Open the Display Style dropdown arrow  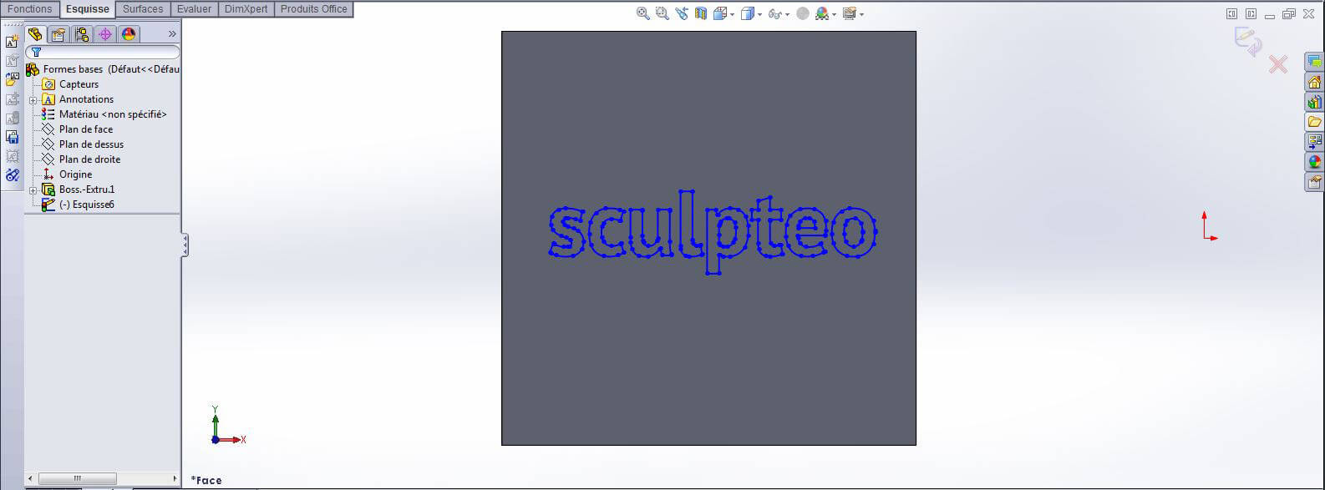click(760, 14)
